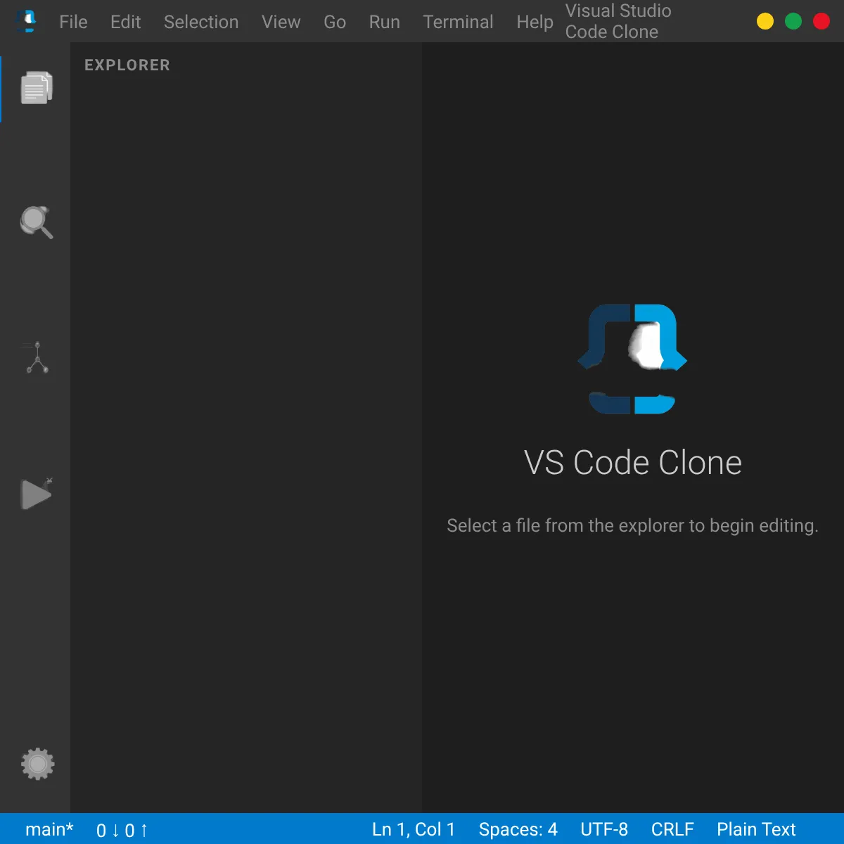Open the Selection menu

(201, 22)
